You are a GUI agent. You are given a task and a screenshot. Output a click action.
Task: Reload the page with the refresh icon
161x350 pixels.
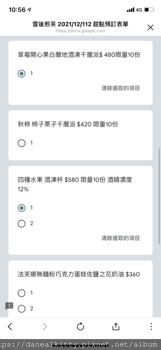coord(80,326)
